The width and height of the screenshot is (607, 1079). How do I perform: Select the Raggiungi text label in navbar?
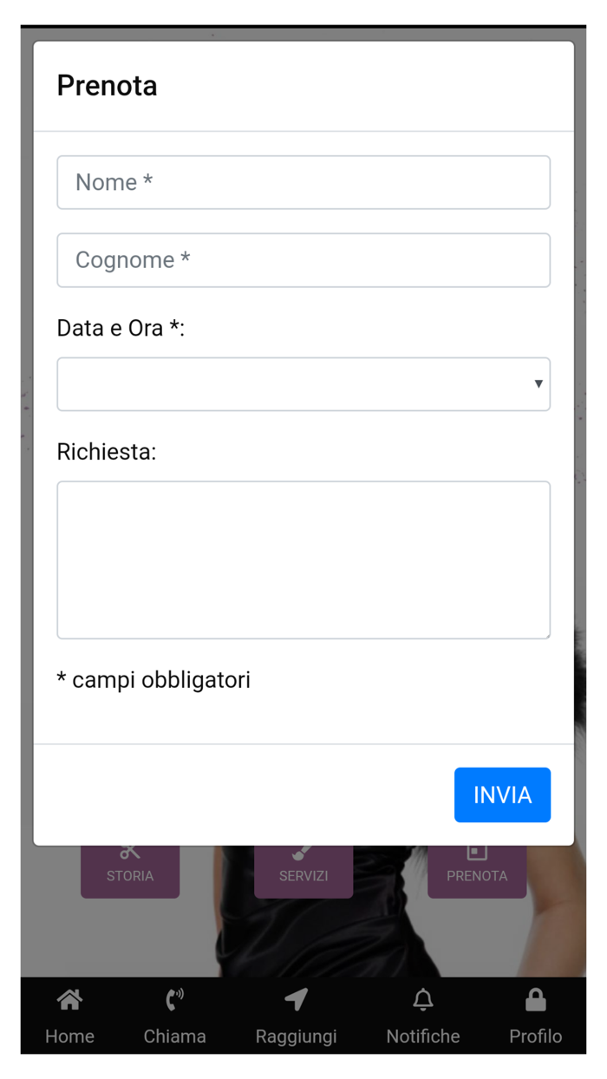point(296,1036)
